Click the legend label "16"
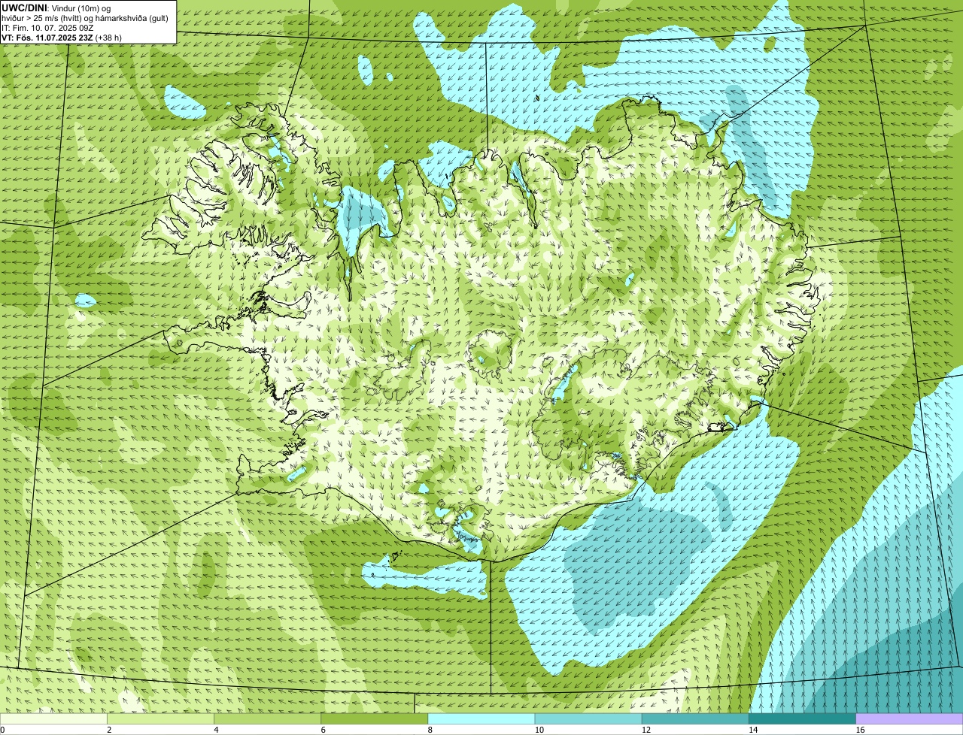Viewport: 963px width, 735px height. click(x=861, y=730)
